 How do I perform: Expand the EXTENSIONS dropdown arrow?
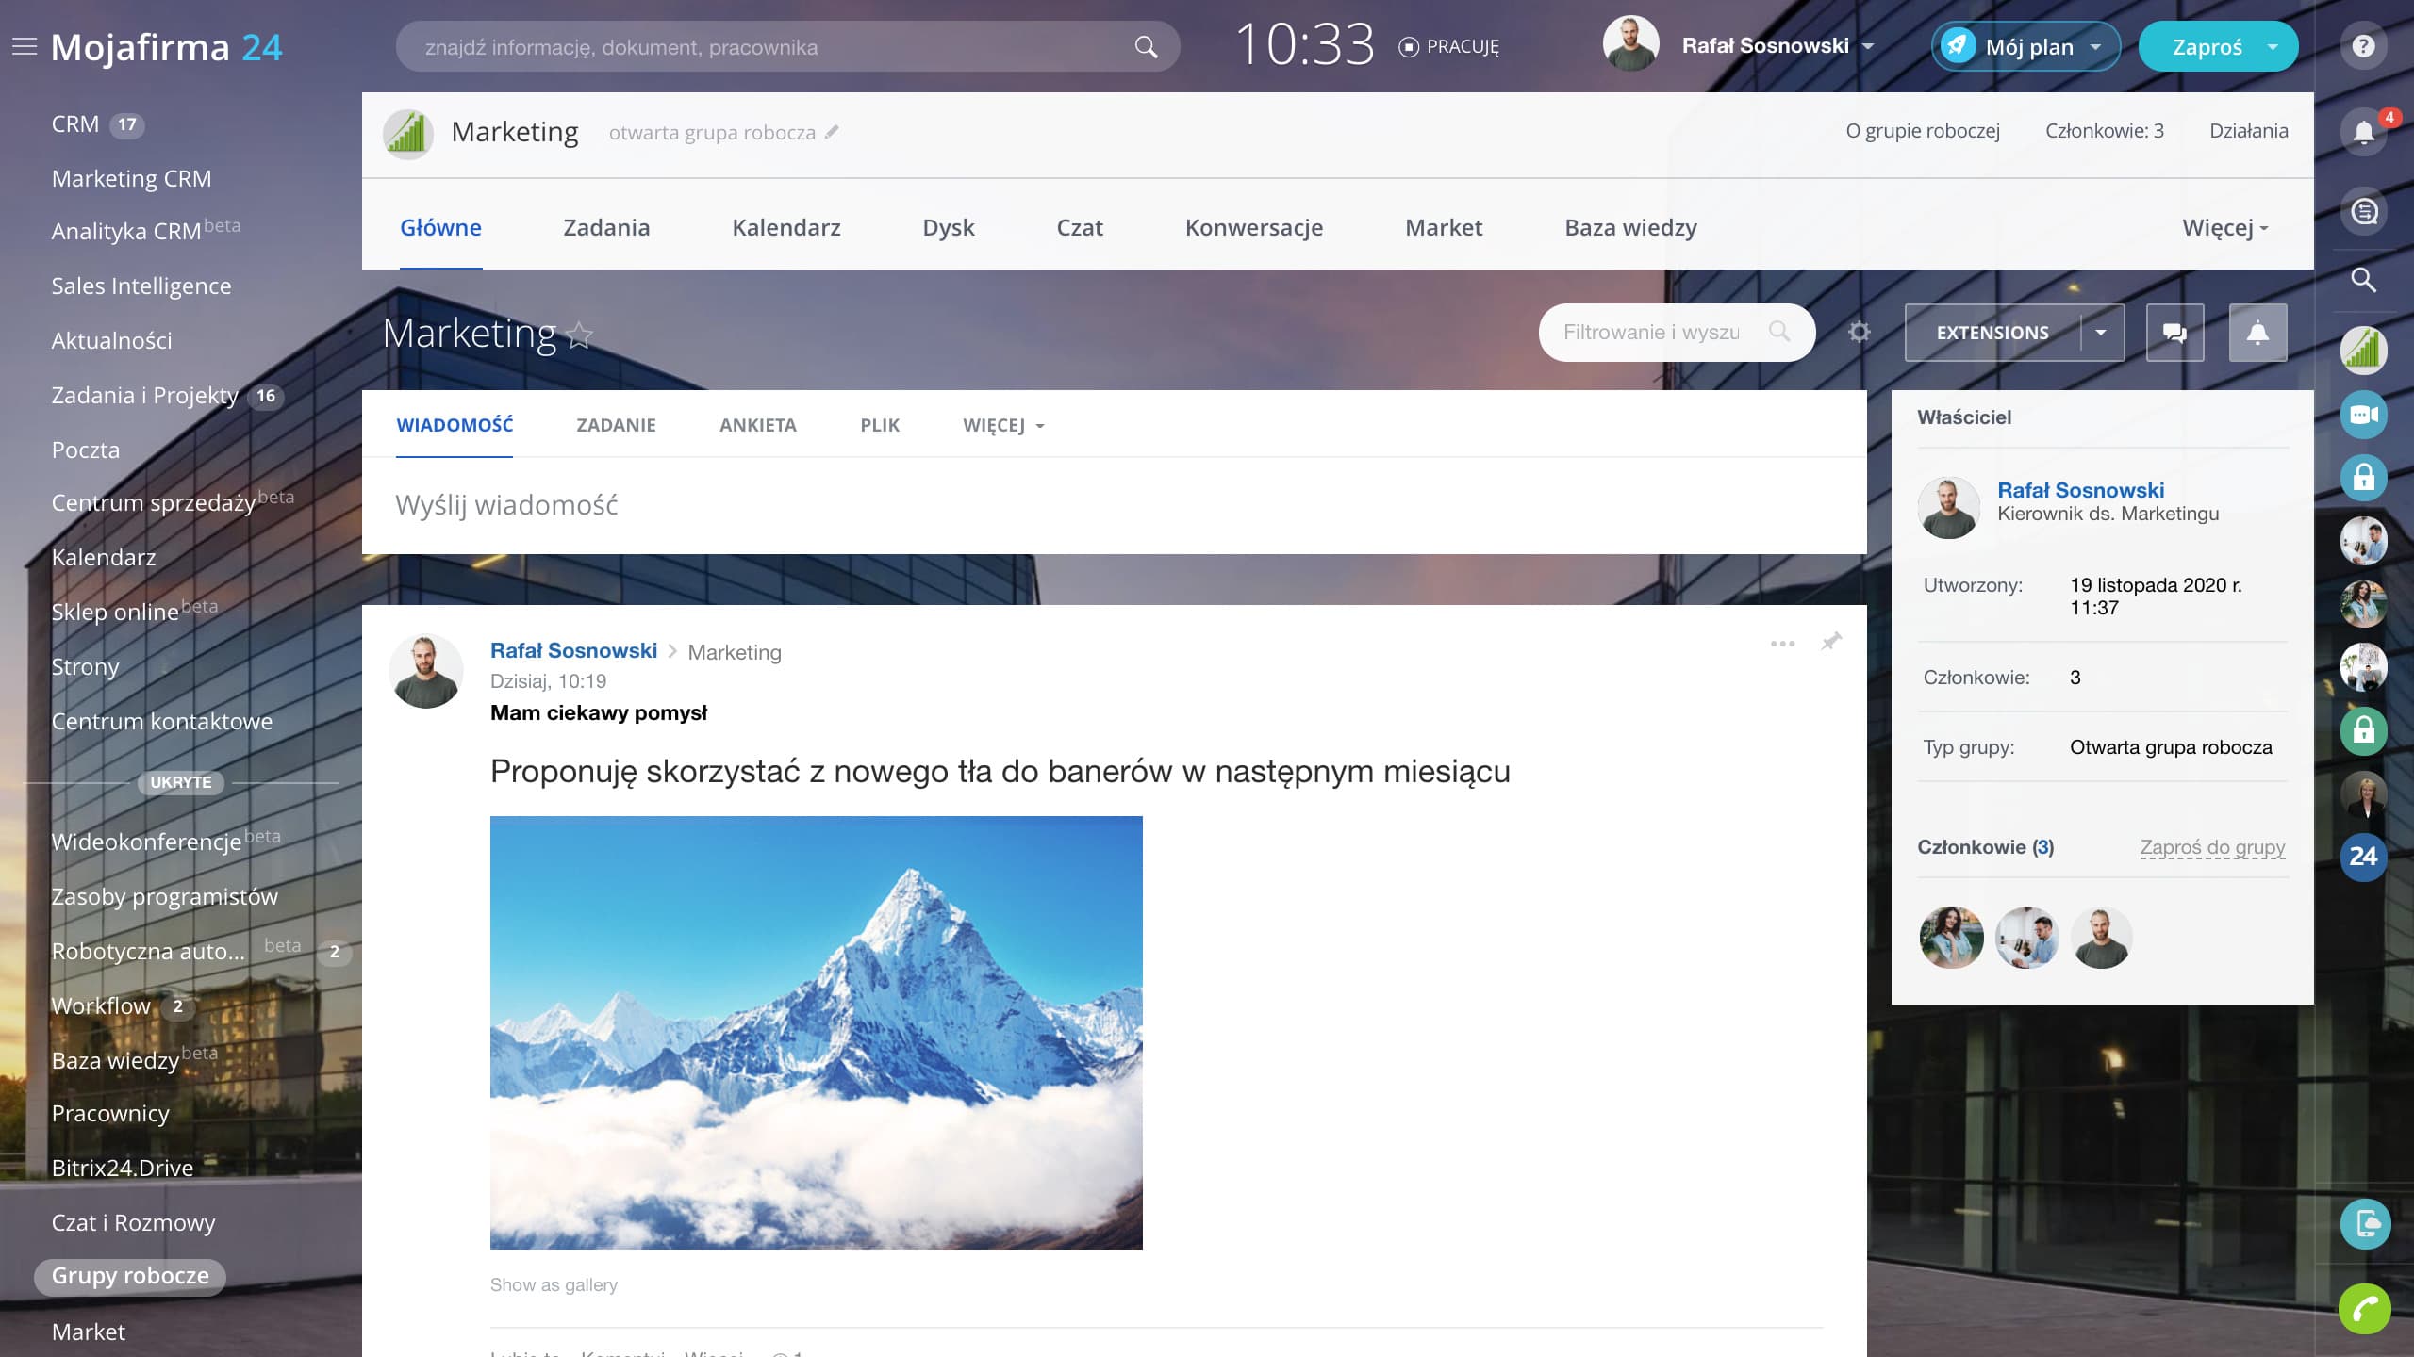coord(2101,333)
